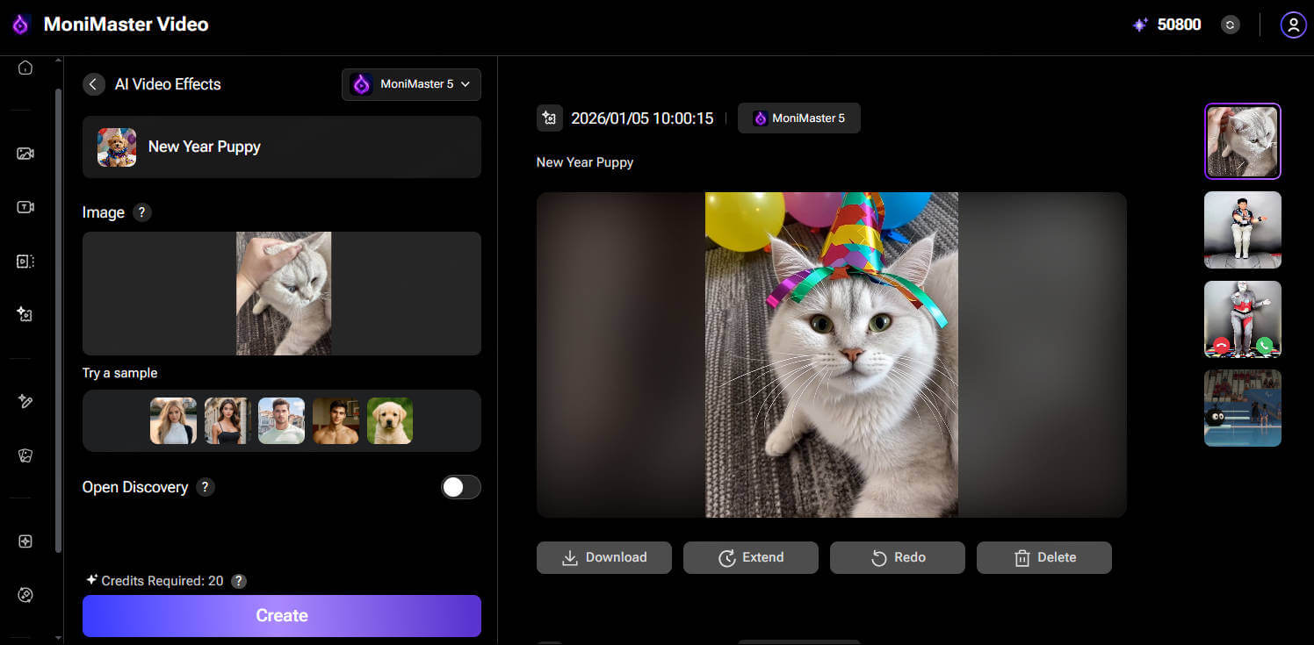Viewport: 1314px width, 645px height.
Task: Click the back arrow beside AI Video Effects
Action: click(x=94, y=84)
